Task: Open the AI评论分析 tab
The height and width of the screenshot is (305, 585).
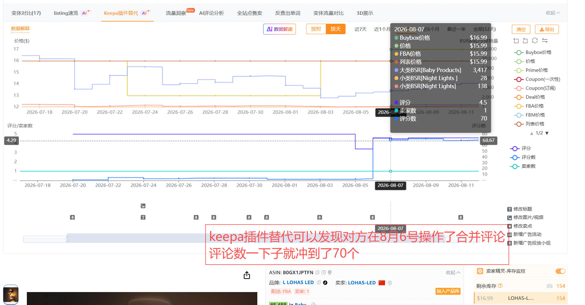Action: click(211, 13)
